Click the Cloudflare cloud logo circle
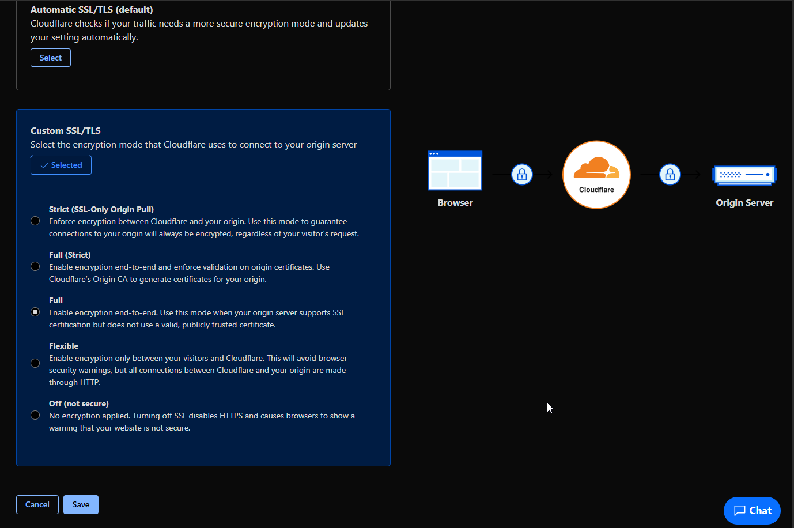Image resolution: width=794 pixels, height=528 pixels. click(x=596, y=175)
